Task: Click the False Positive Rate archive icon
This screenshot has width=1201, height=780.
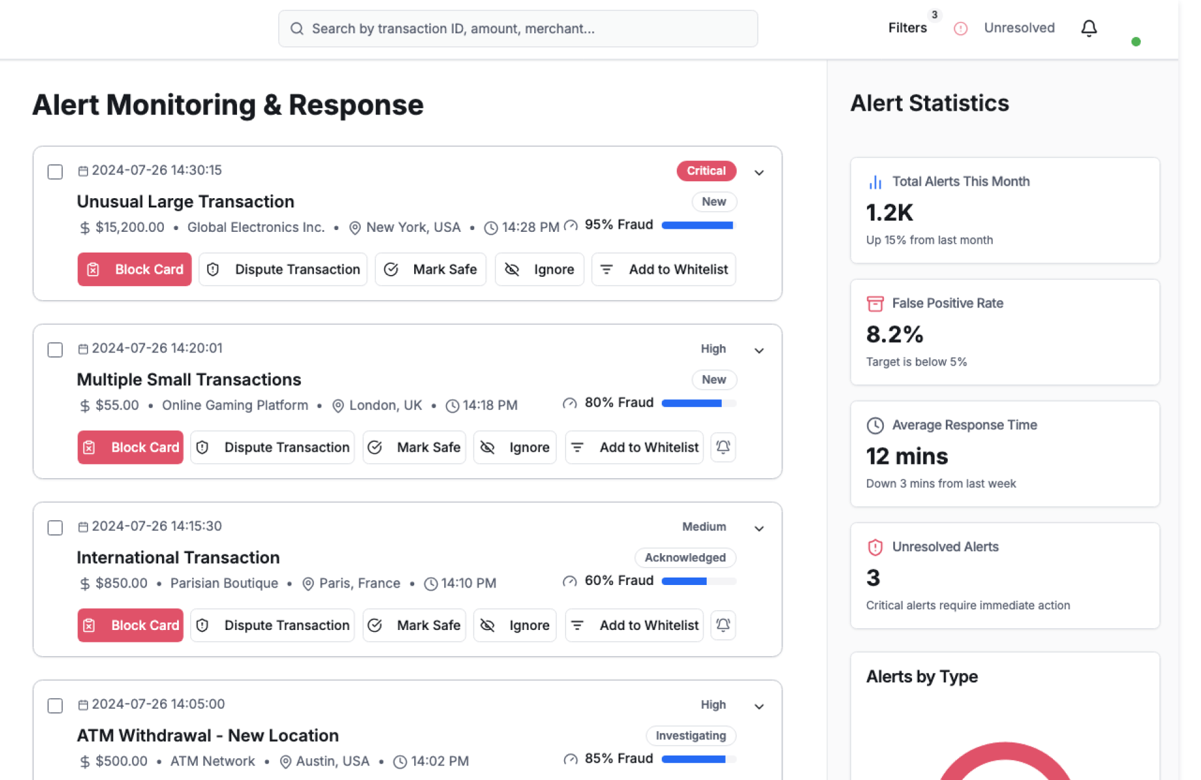Action: click(x=875, y=304)
